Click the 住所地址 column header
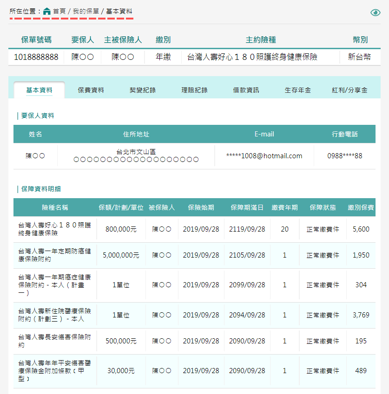 [x=136, y=134]
